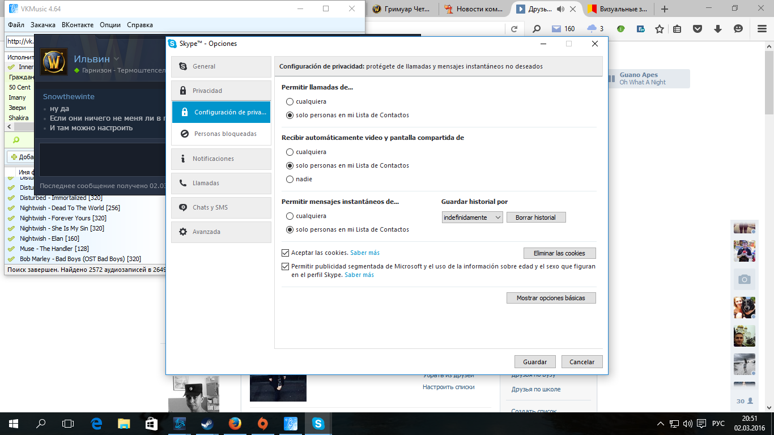This screenshot has height=435, width=774.
Task: Select Muse - The Handler [128] track
Action: [x=54, y=249]
